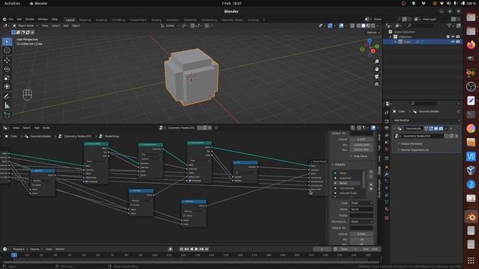479x269 pixels.
Task: Hide Collection in viewport via eye icon
Action: (x=453, y=37)
